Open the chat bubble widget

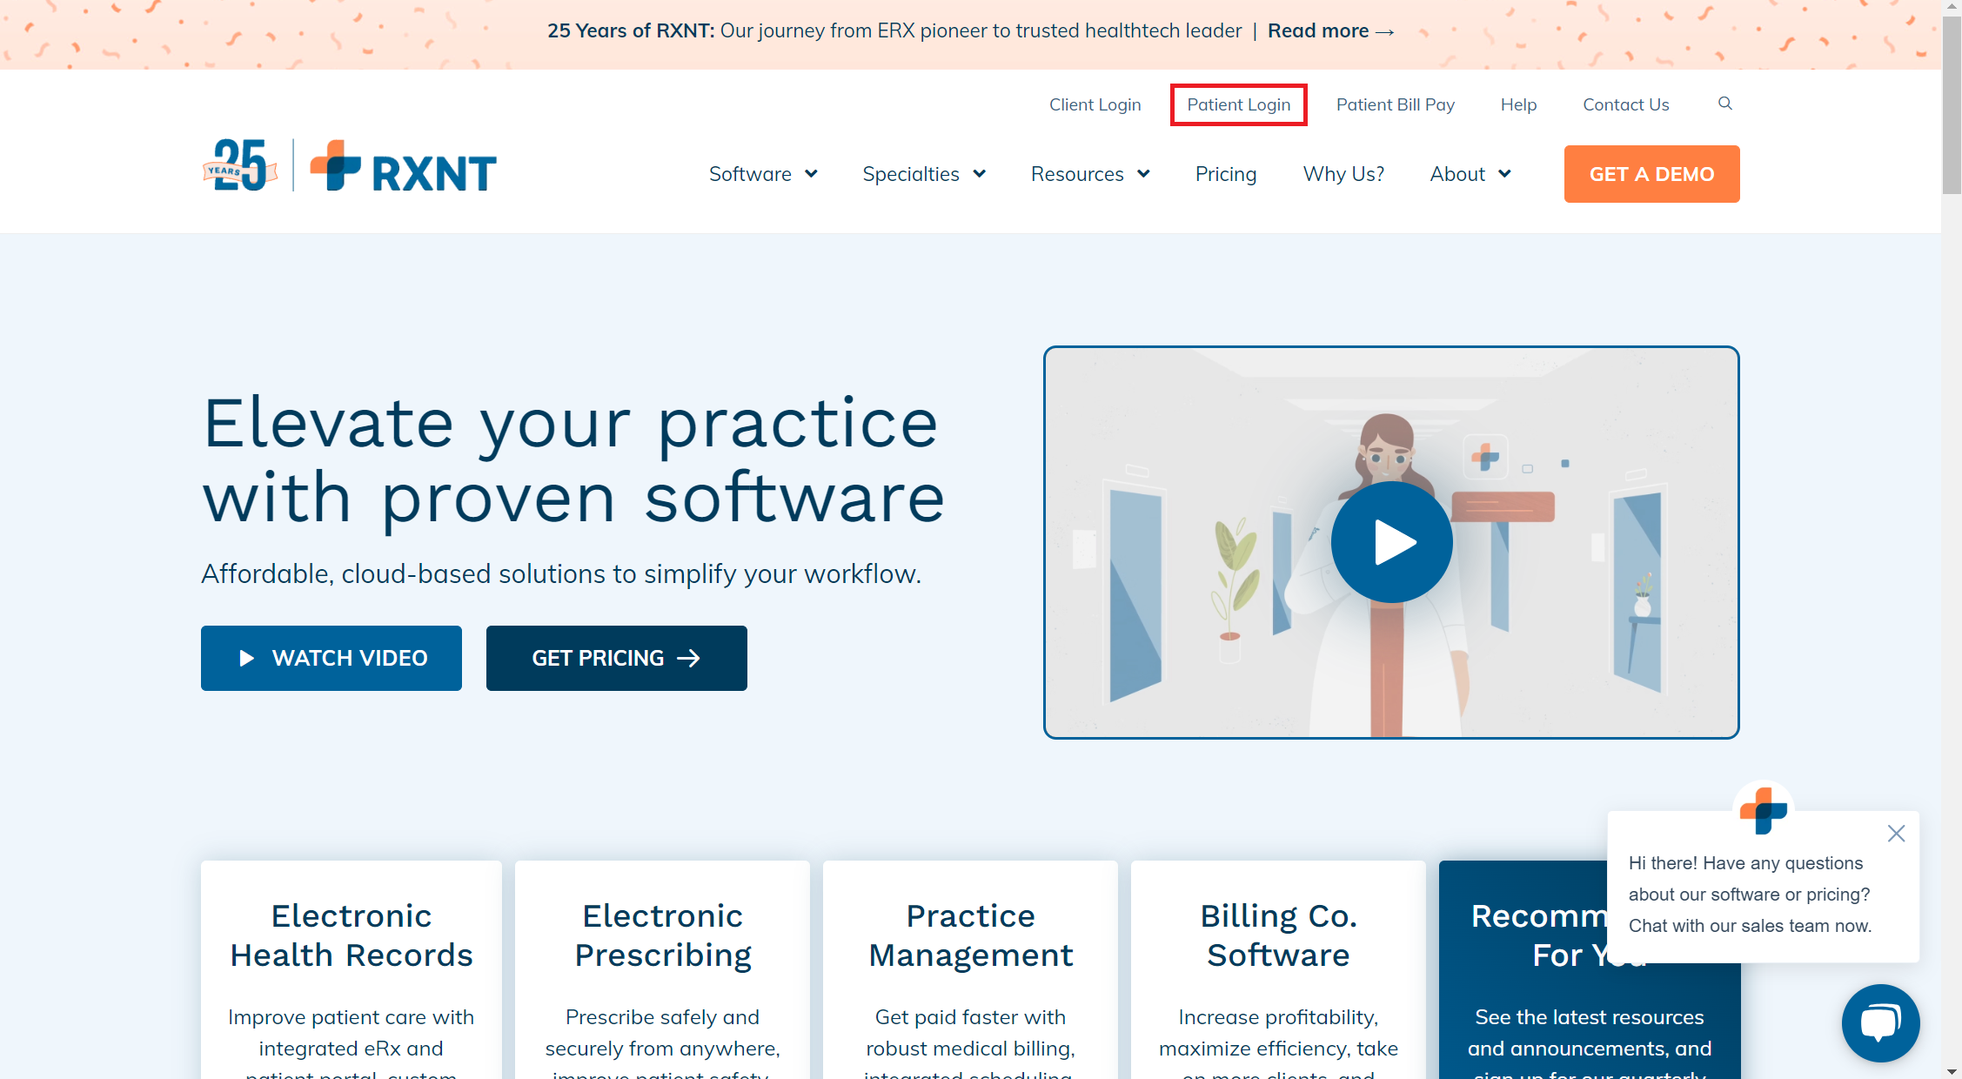pos(1879,1022)
